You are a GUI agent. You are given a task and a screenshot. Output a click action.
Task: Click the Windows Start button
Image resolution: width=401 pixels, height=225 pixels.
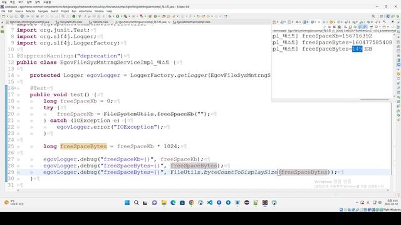127,202
